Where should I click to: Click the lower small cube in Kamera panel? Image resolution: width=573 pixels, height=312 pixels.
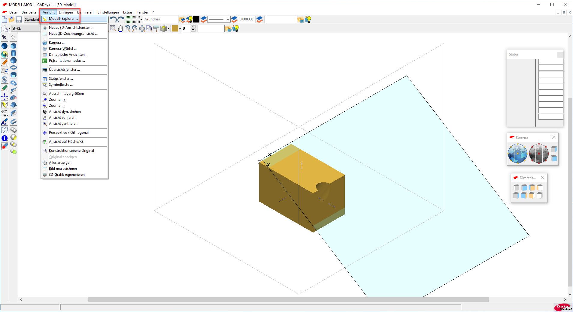tap(554, 158)
